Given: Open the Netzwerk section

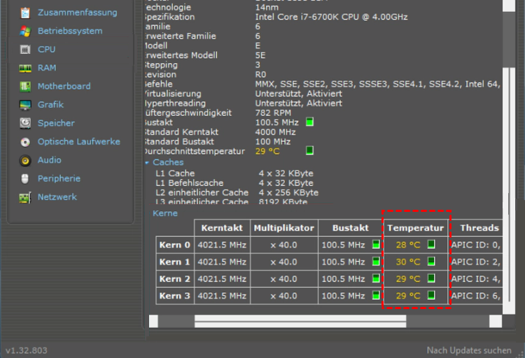Looking at the screenshot, I should pos(57,197).
